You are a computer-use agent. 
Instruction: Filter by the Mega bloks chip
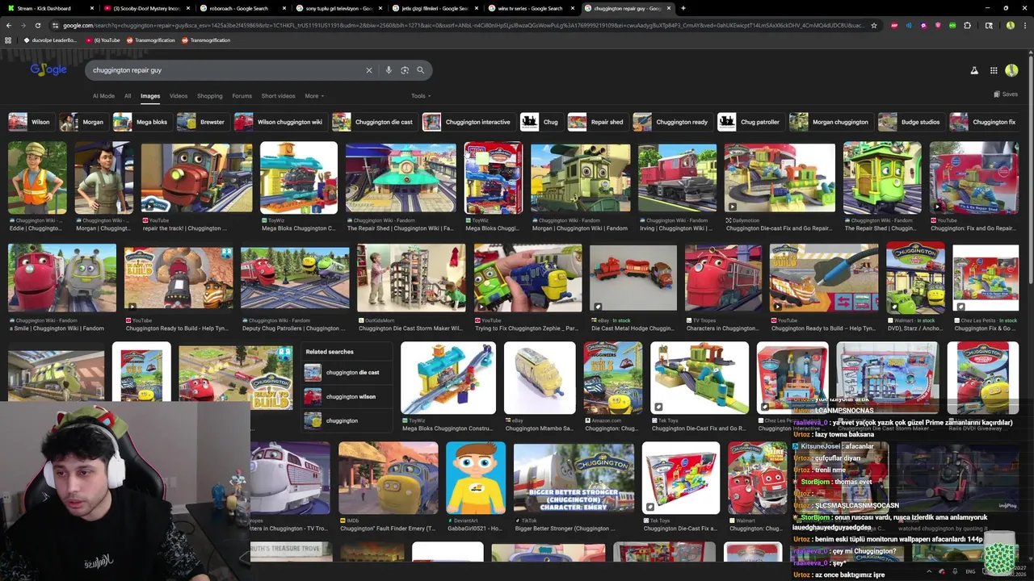pos(141,122)
